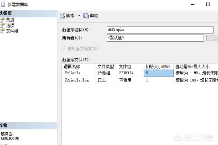The width and height of the screenshot is (218, 145).
Task: Maximize the 新建数据库 window
Action: tap(208, 4)
